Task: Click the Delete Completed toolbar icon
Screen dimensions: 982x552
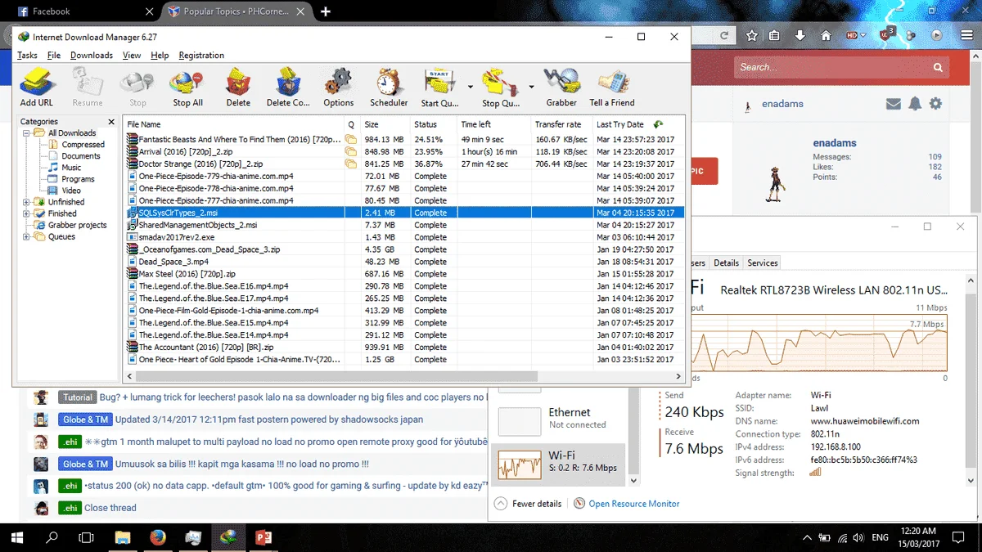Action: click(288, 88)
